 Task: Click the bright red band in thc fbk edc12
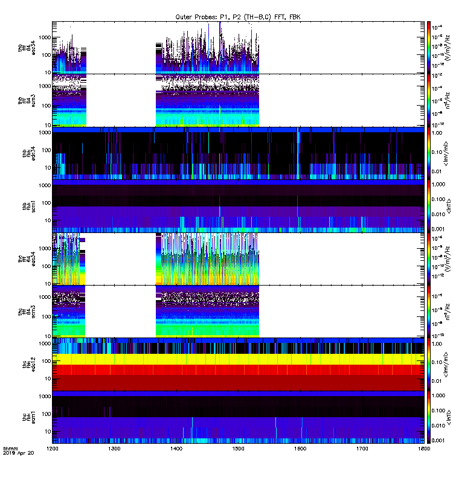coord(238,369)
